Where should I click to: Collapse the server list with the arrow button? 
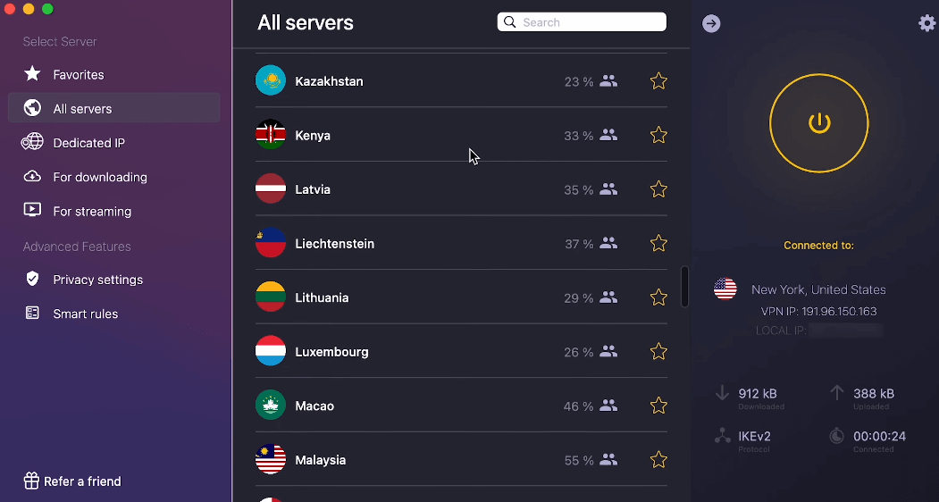(711, 23)
